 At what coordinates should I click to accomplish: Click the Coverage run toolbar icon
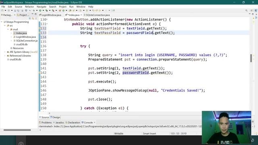pyautogui.click(x=47, y=10)
